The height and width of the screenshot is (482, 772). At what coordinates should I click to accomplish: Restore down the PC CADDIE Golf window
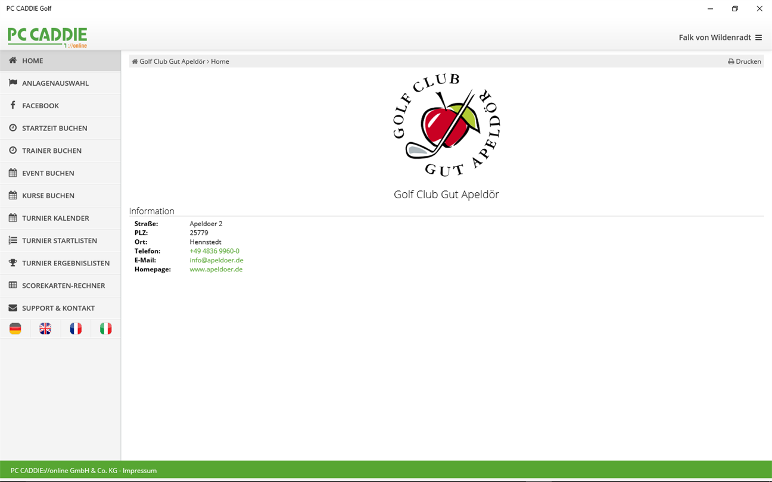[x=735, y=8]
